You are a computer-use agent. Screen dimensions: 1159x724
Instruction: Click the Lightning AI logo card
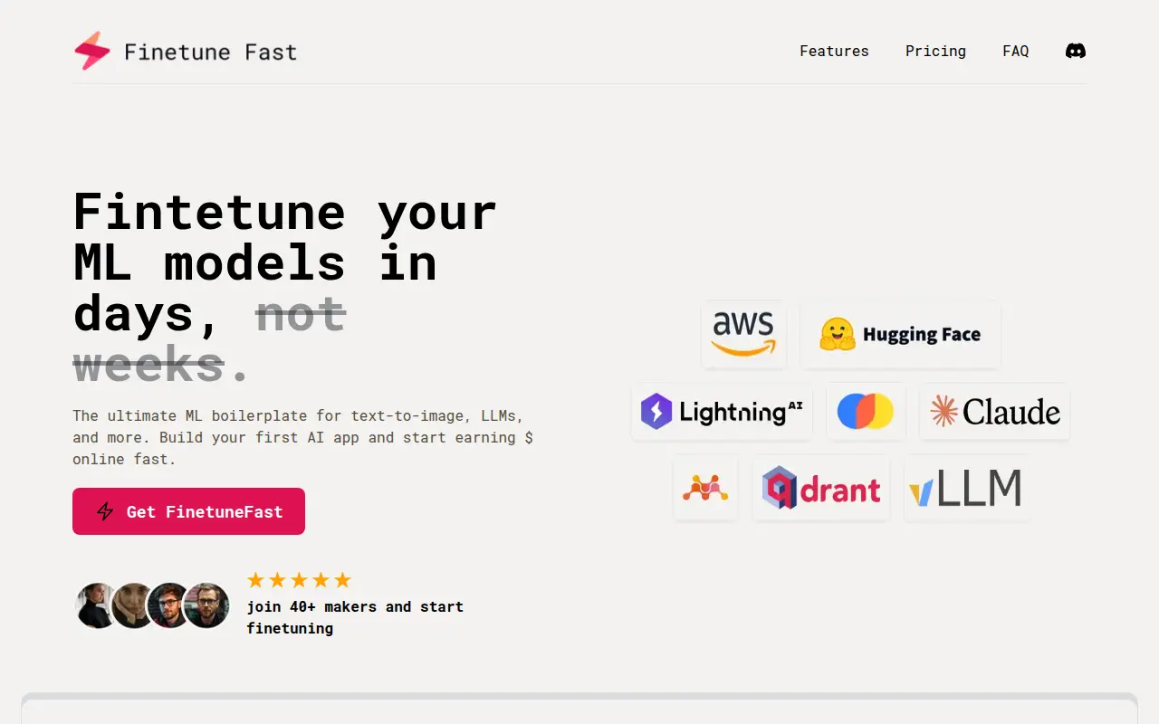(x=722, y=412)
